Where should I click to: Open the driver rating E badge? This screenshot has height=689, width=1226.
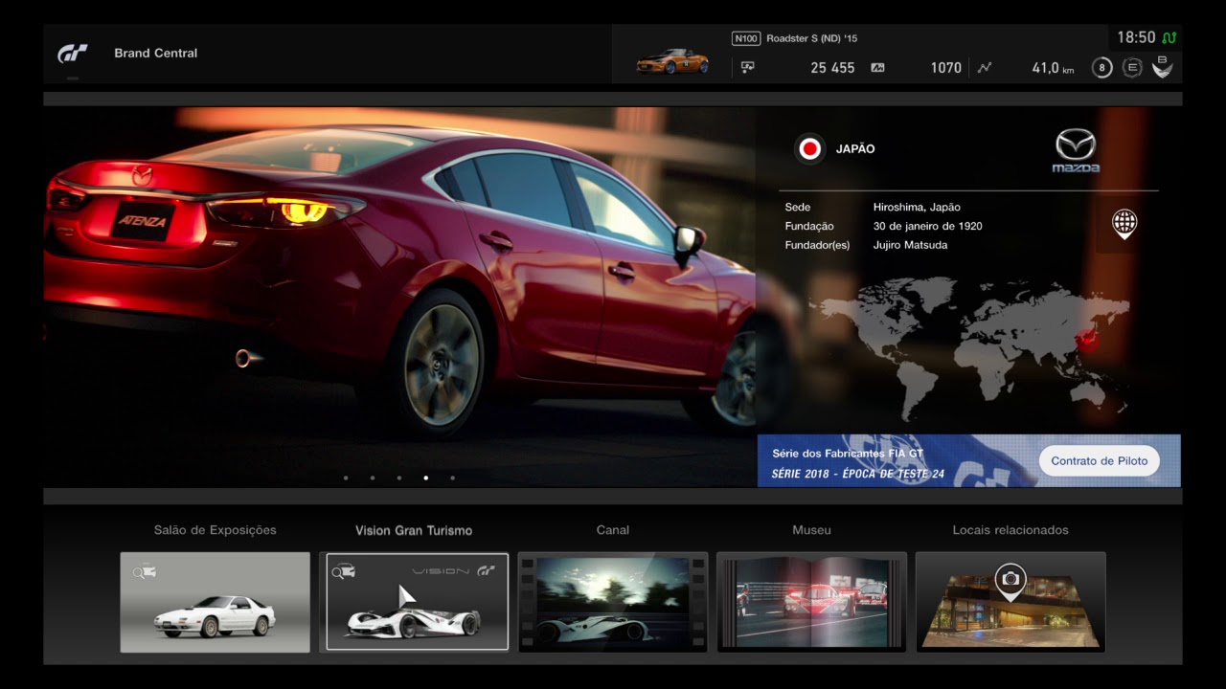(1132, 68)
